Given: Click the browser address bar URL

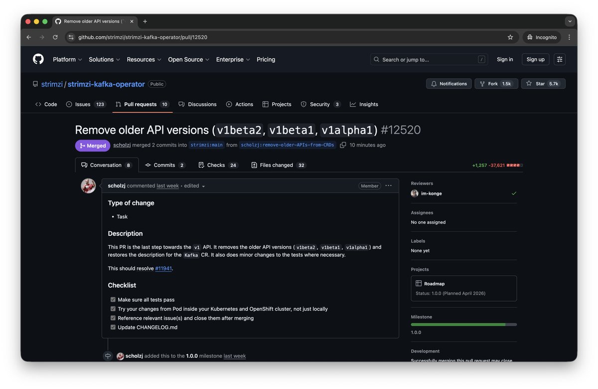Looking at the screenshot, I should (x=143, y=37).
